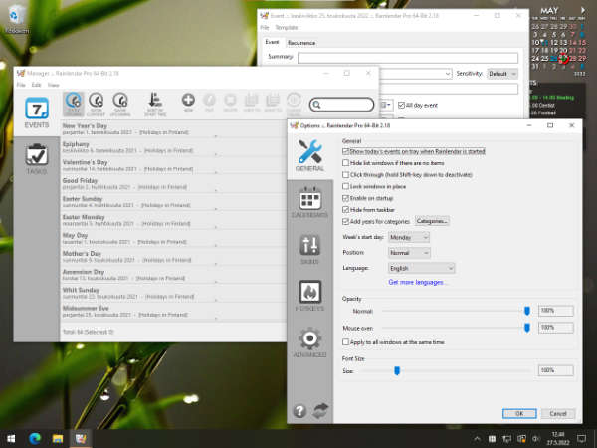Open the Position dropdown
The width and height of the screenshot is (597, 448).
[411, 253]
